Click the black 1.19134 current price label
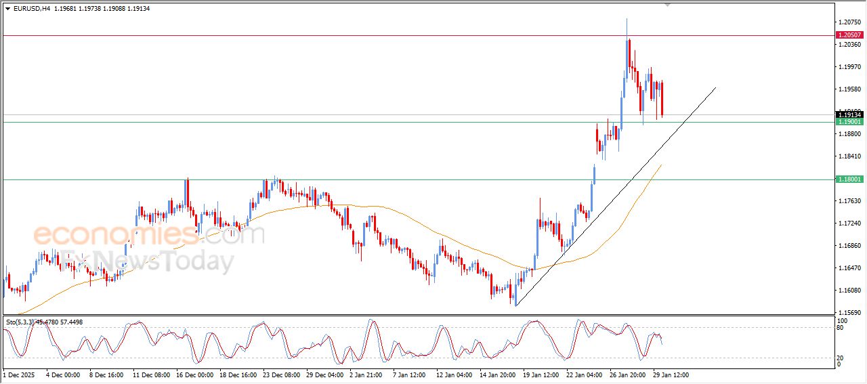Screen dimensions: 867x384 point(849,115)
